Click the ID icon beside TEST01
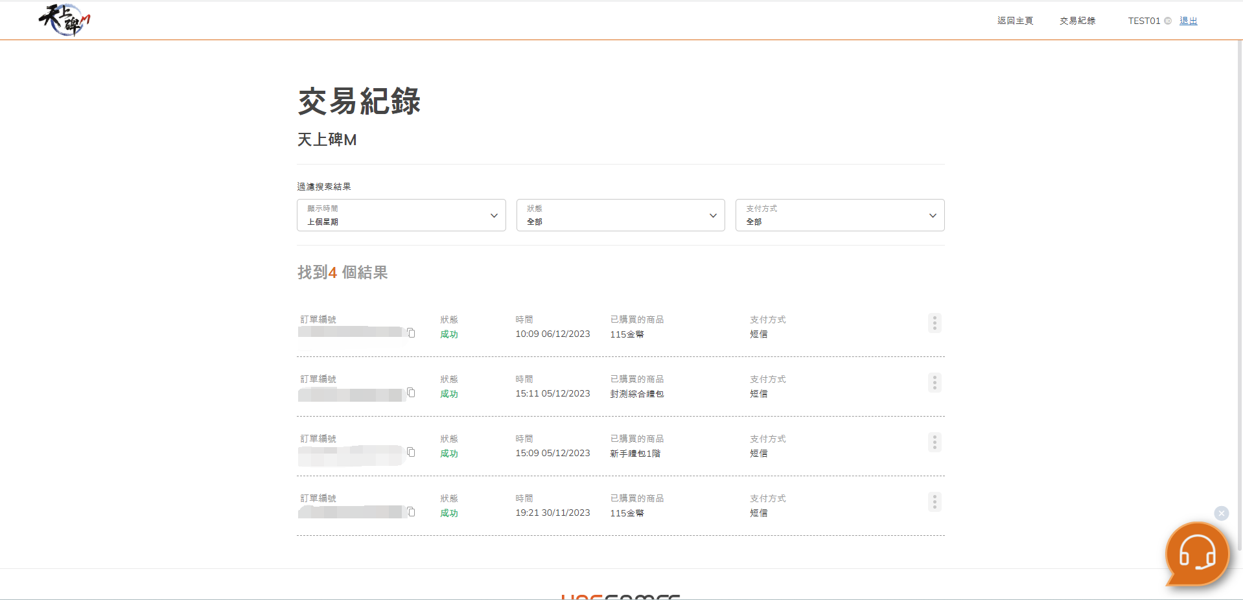Screen dimensions: 1243x600 (1168, 21)
